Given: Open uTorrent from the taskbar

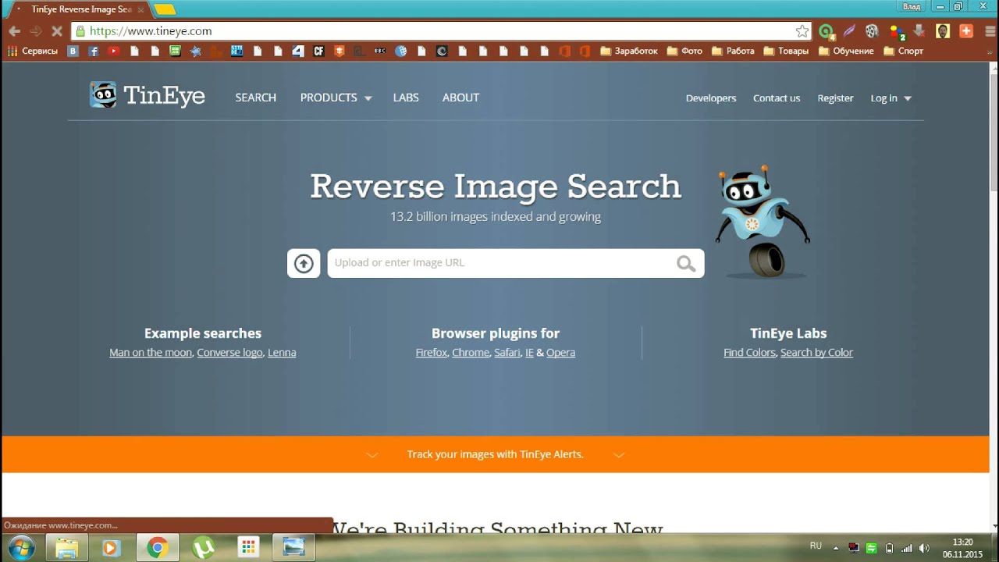Looking at the screenshot, I should pos(203,548).
